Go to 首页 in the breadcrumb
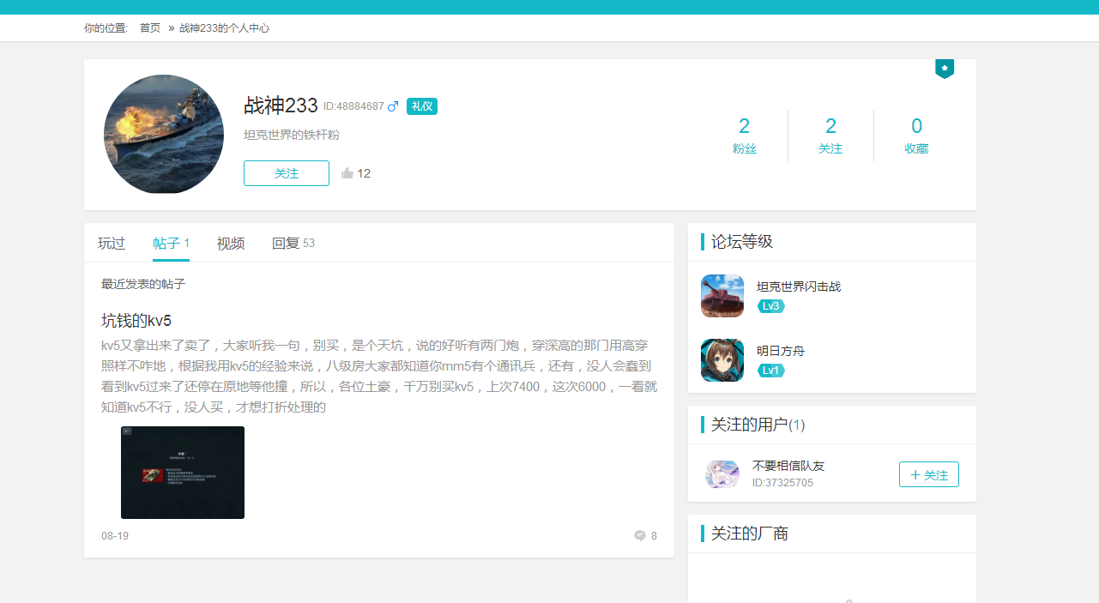The height and width of the screenshot is (603, 1099). pos(150,28)
